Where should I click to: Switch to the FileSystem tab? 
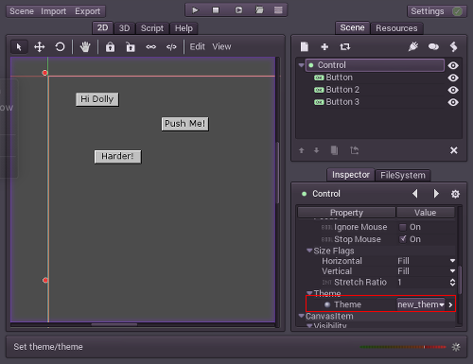pyautogui.click(x=403, y=175)
